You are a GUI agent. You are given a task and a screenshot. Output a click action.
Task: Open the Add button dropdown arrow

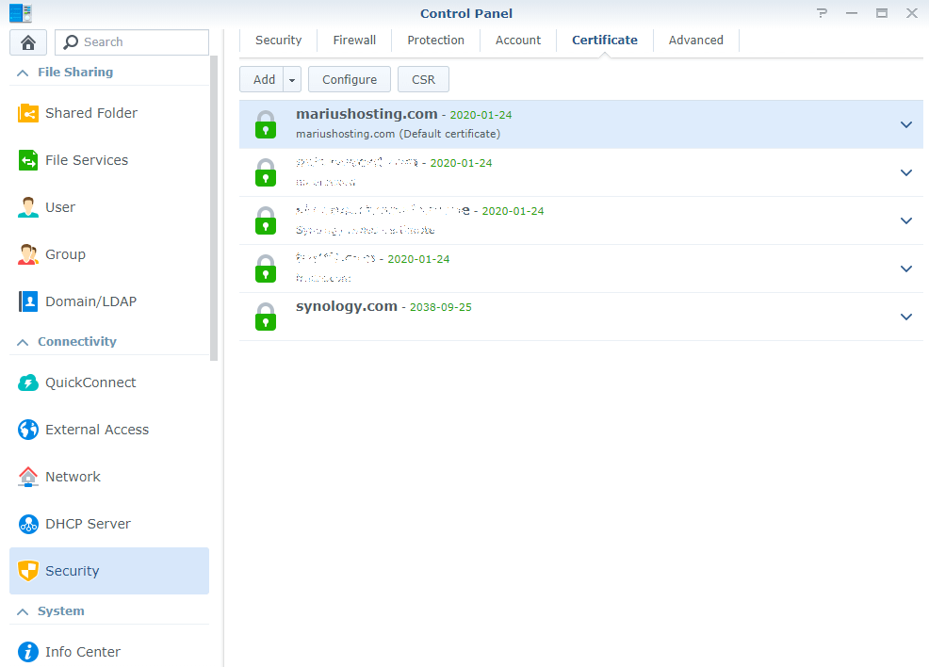tap(292, 79)
